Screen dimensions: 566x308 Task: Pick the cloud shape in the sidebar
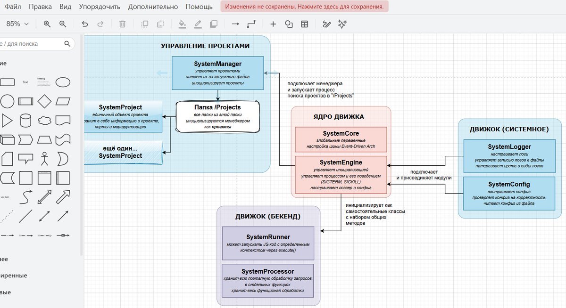(44, 120)
